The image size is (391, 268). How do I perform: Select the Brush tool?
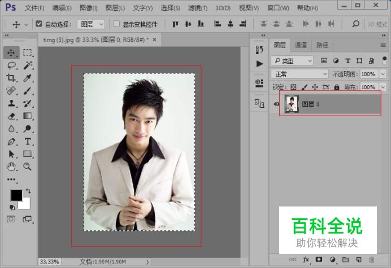pos(28,91)
